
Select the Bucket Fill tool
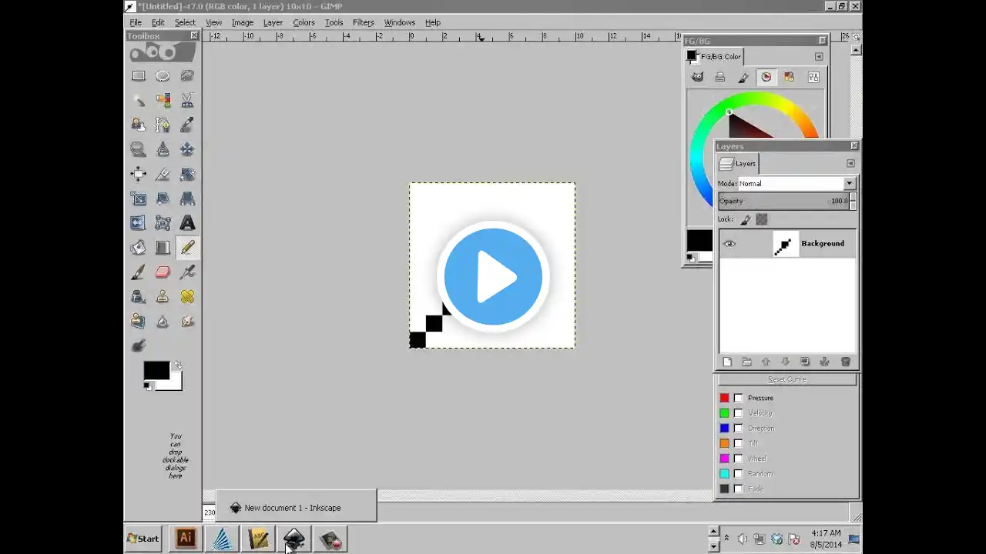[139, 248]
